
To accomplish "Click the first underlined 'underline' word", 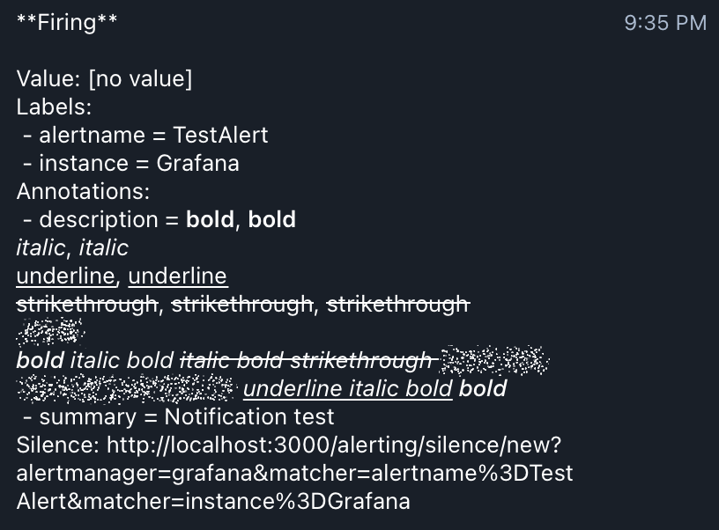I will pos(65,276).
